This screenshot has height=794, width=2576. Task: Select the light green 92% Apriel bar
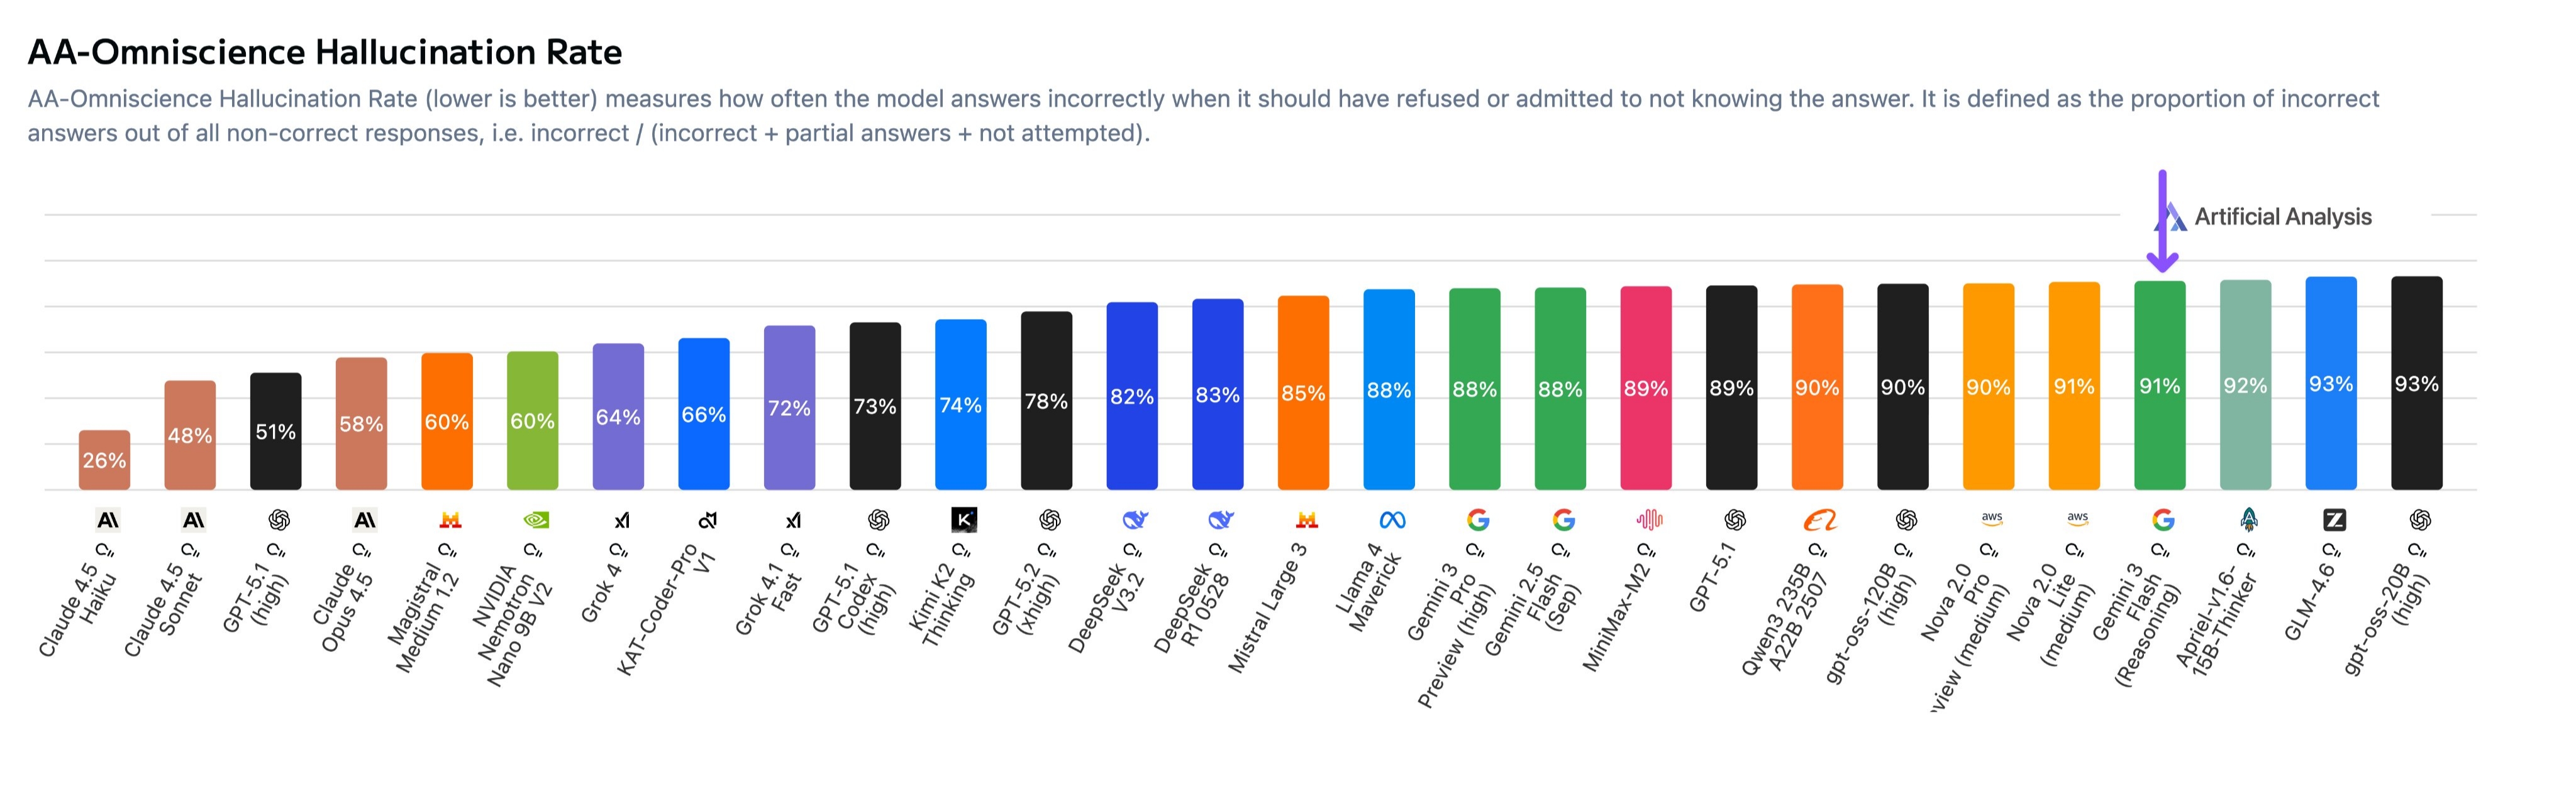(2245, 384)
